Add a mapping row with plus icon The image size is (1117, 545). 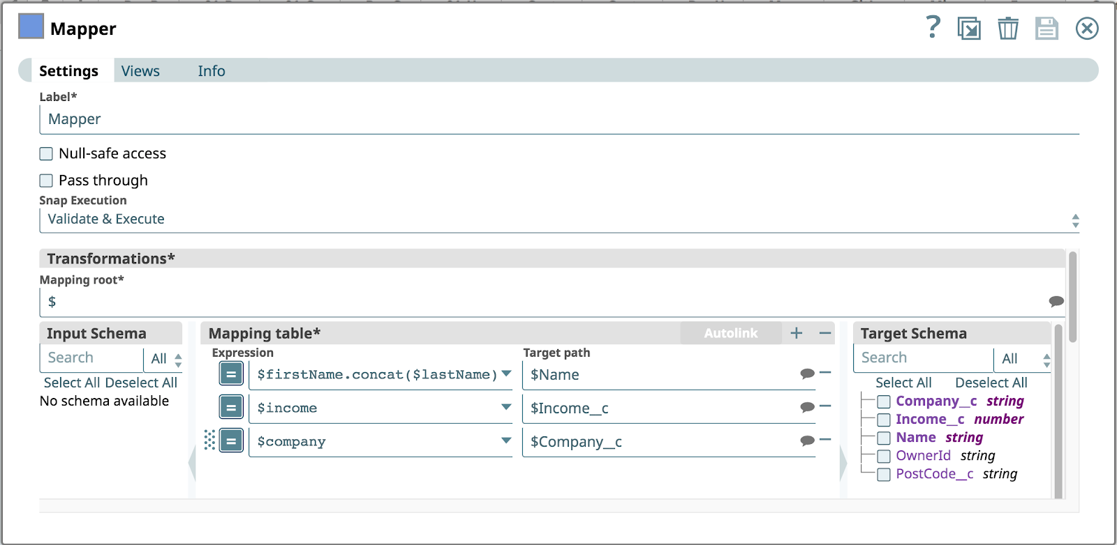(797, 333)
